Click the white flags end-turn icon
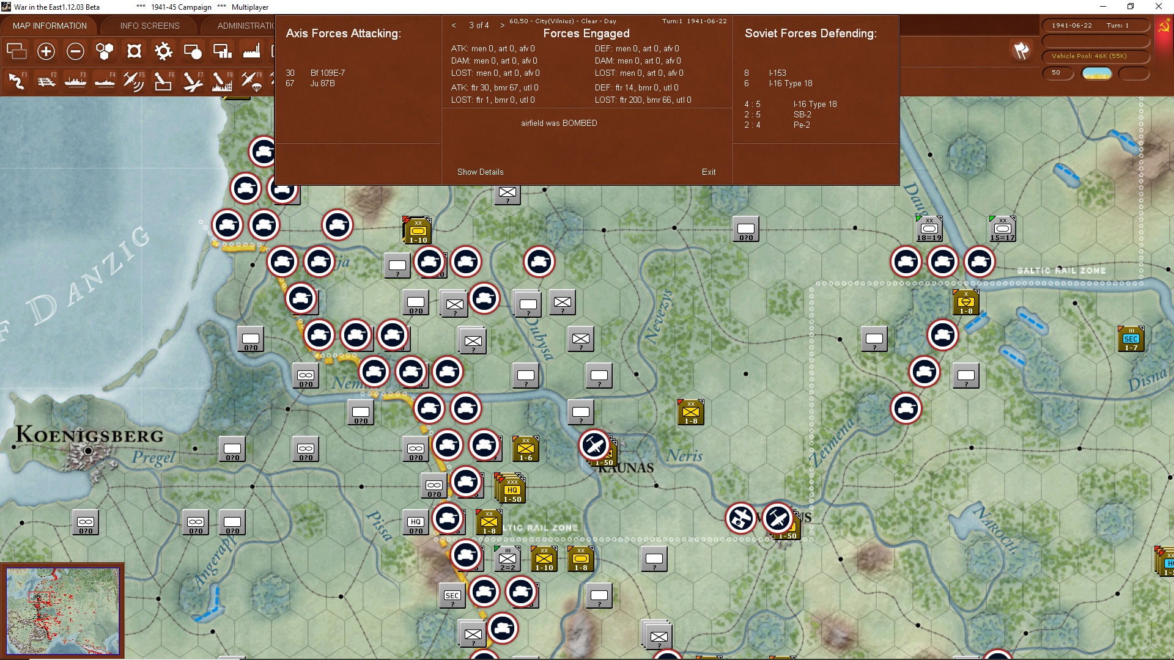 click(1021, 50)
